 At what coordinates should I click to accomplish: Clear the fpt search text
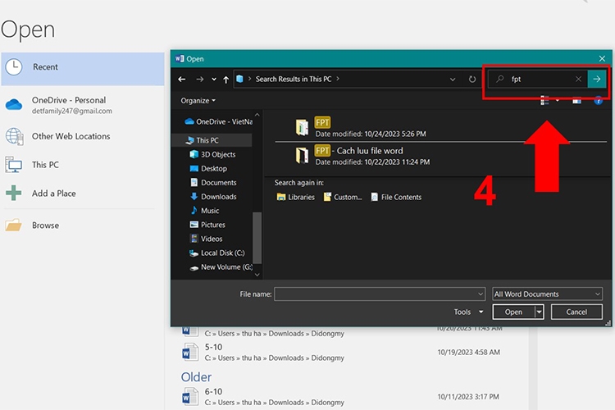[x=578, y=79]
